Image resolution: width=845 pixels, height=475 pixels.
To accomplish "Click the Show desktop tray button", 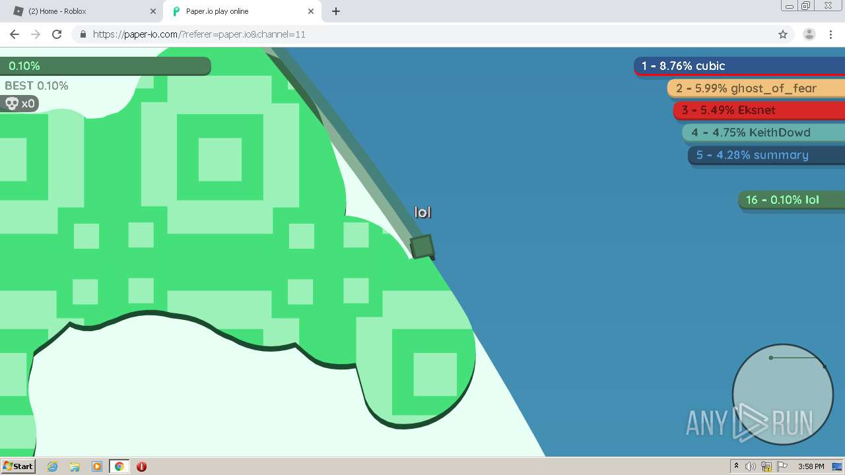I will [x=836, y=466].
